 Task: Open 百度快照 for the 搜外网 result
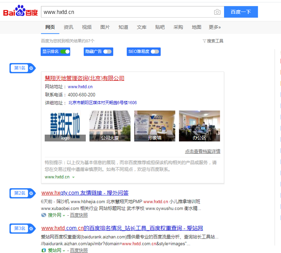(x=79, y=215)
